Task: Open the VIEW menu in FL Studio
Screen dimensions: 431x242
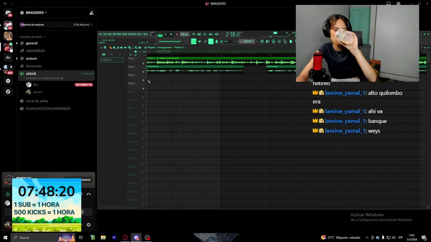Action: [x=125, y=34]
